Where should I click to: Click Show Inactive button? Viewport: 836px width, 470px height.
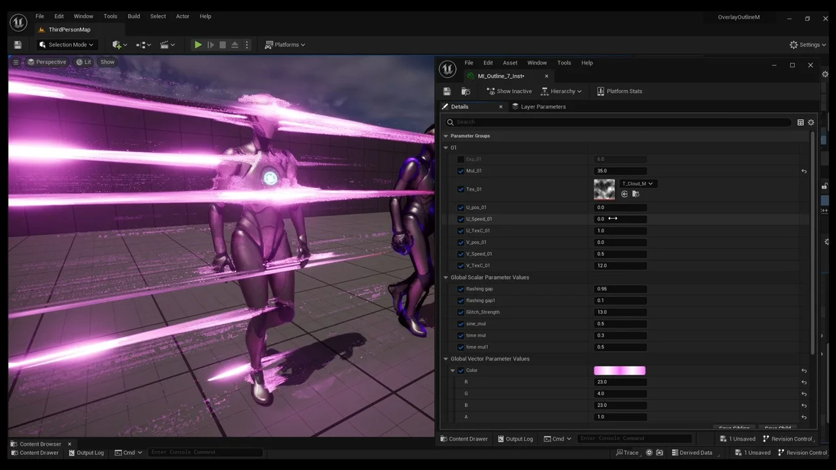click(x=509, y=91)
